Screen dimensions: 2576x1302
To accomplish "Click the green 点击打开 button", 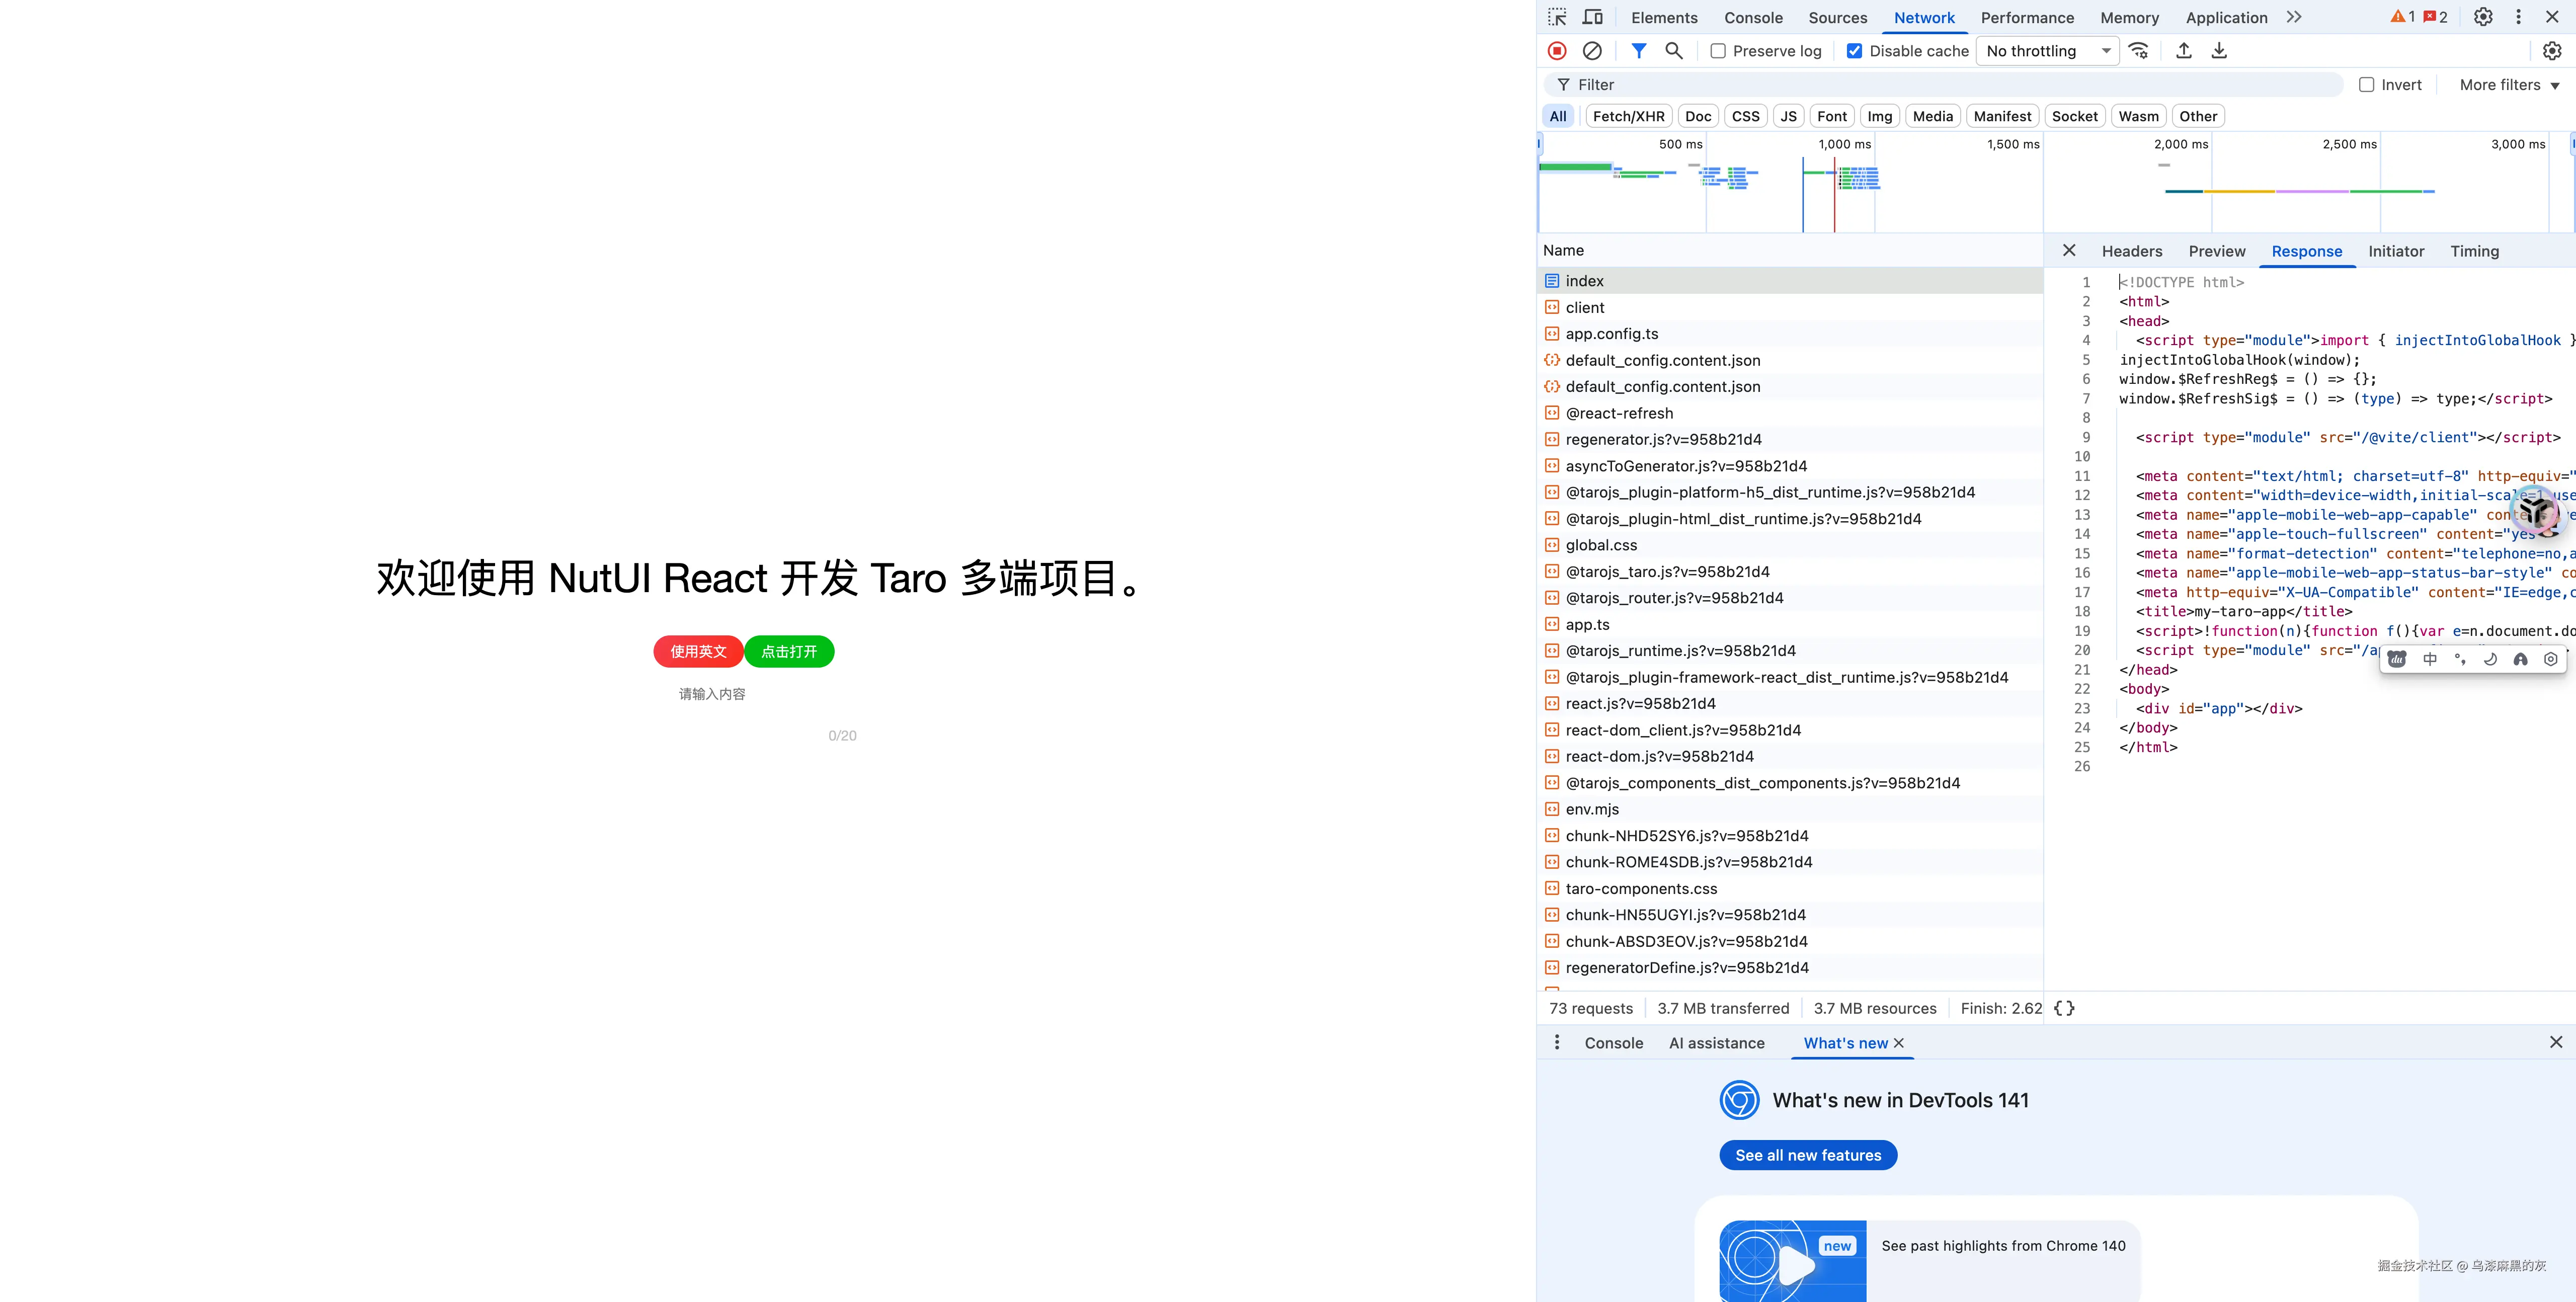I will 789,651.
